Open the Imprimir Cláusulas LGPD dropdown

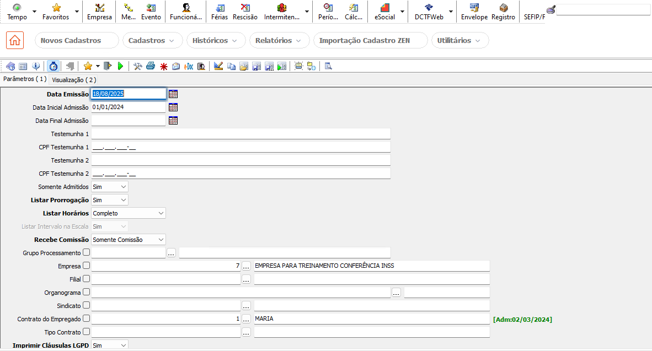(110, 345)
